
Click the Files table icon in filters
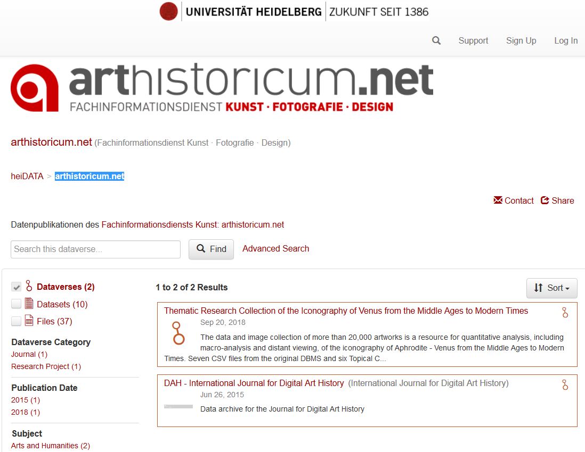click(29, 321)
